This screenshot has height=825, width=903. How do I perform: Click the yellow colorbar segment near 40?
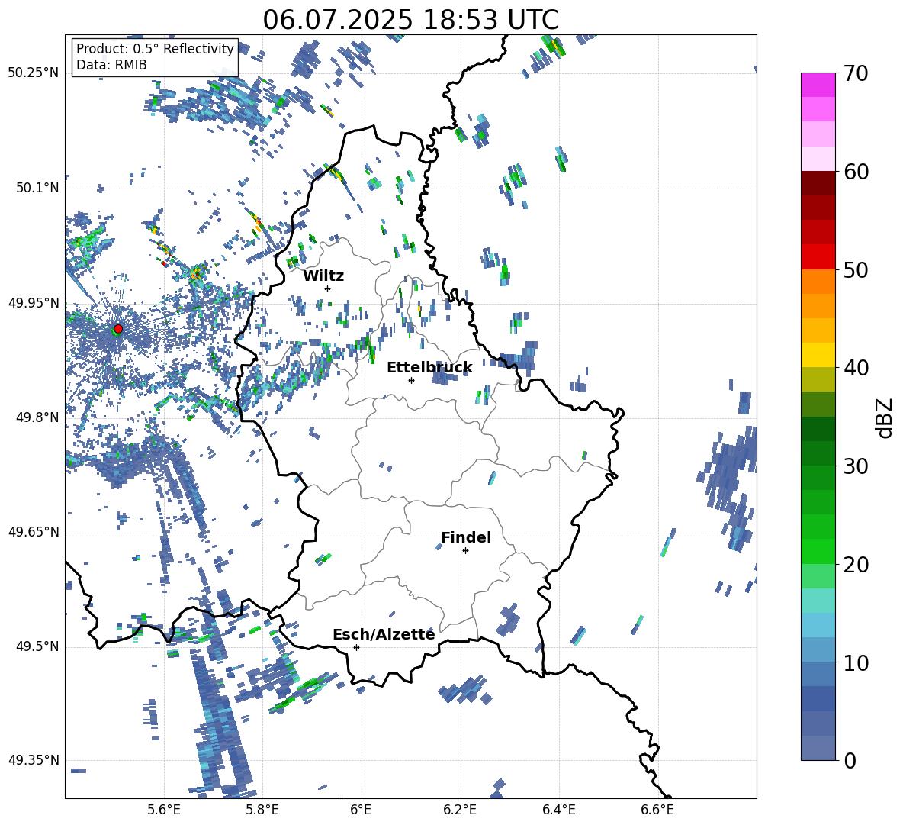coord(818,355)
